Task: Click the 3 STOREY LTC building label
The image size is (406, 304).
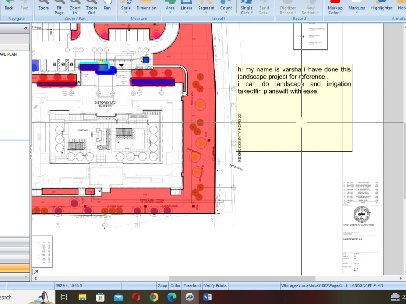Action: click(106, 104)
